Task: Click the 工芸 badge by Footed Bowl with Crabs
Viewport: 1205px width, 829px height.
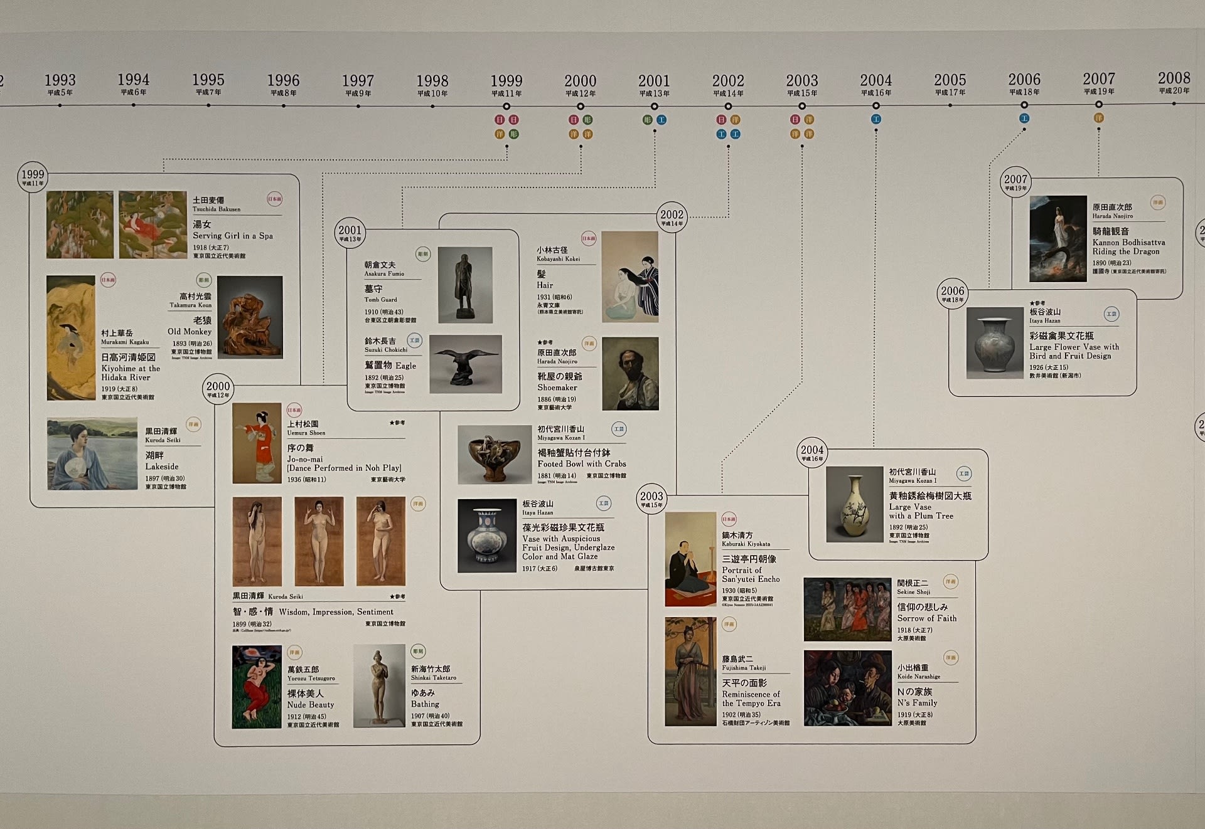Action: [x=619, y=429]
